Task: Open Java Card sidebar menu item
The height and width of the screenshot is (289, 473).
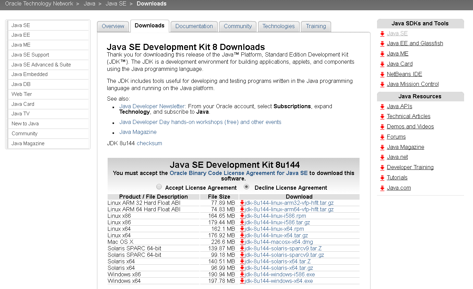Action: tap(48, 104)
